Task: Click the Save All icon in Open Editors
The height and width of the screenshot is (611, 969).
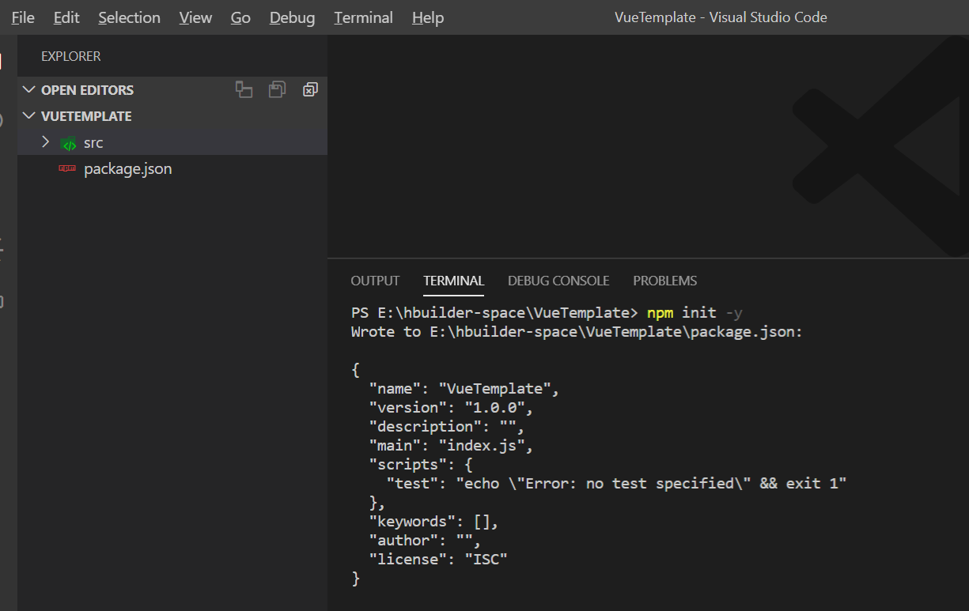Action: point(277,90)
